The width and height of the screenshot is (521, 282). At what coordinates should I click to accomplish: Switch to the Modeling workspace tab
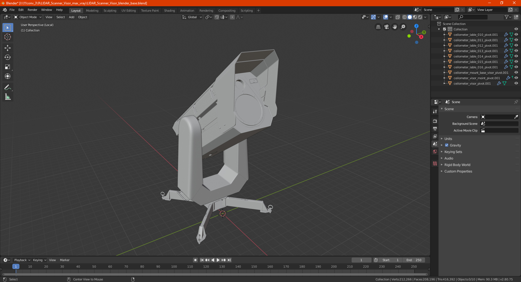coord(92,11)
